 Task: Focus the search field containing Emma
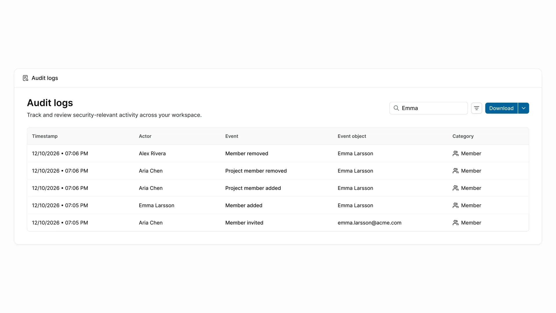429,108
